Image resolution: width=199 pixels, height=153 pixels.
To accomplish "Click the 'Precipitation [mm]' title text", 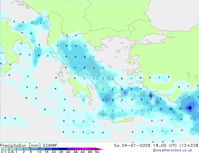I will 20,146.
